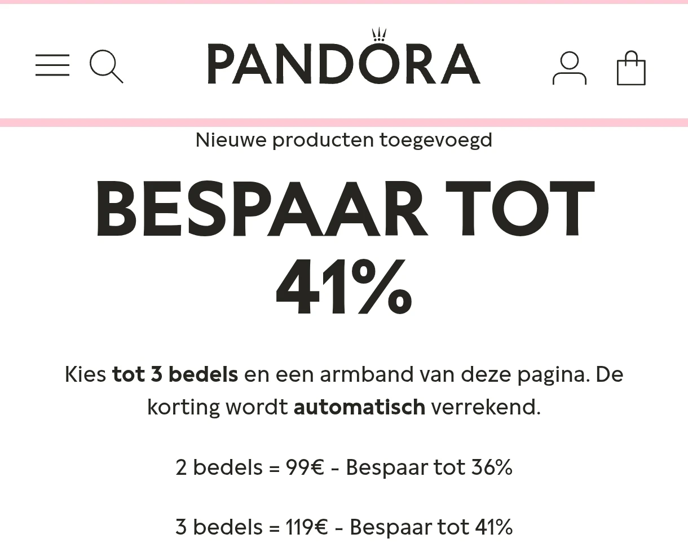Click the '3 bedels = 119€' offer line
688x556 pixels.
(252, 527)
